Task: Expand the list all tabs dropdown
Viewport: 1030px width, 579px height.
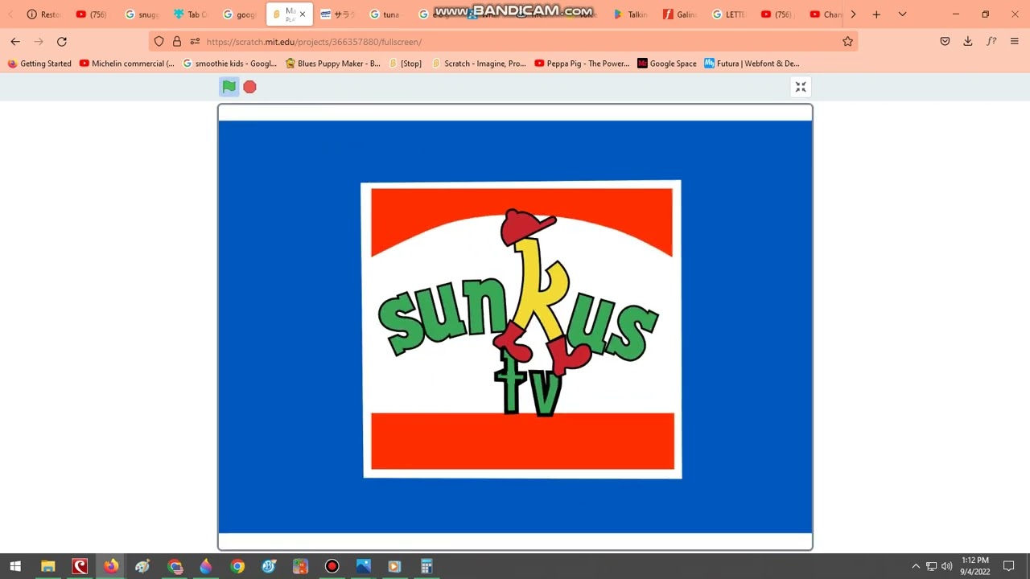Action: click(x=902, y=14)
